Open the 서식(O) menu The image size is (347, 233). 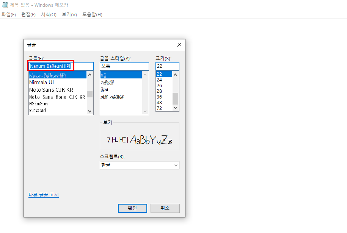coord(49,15)
